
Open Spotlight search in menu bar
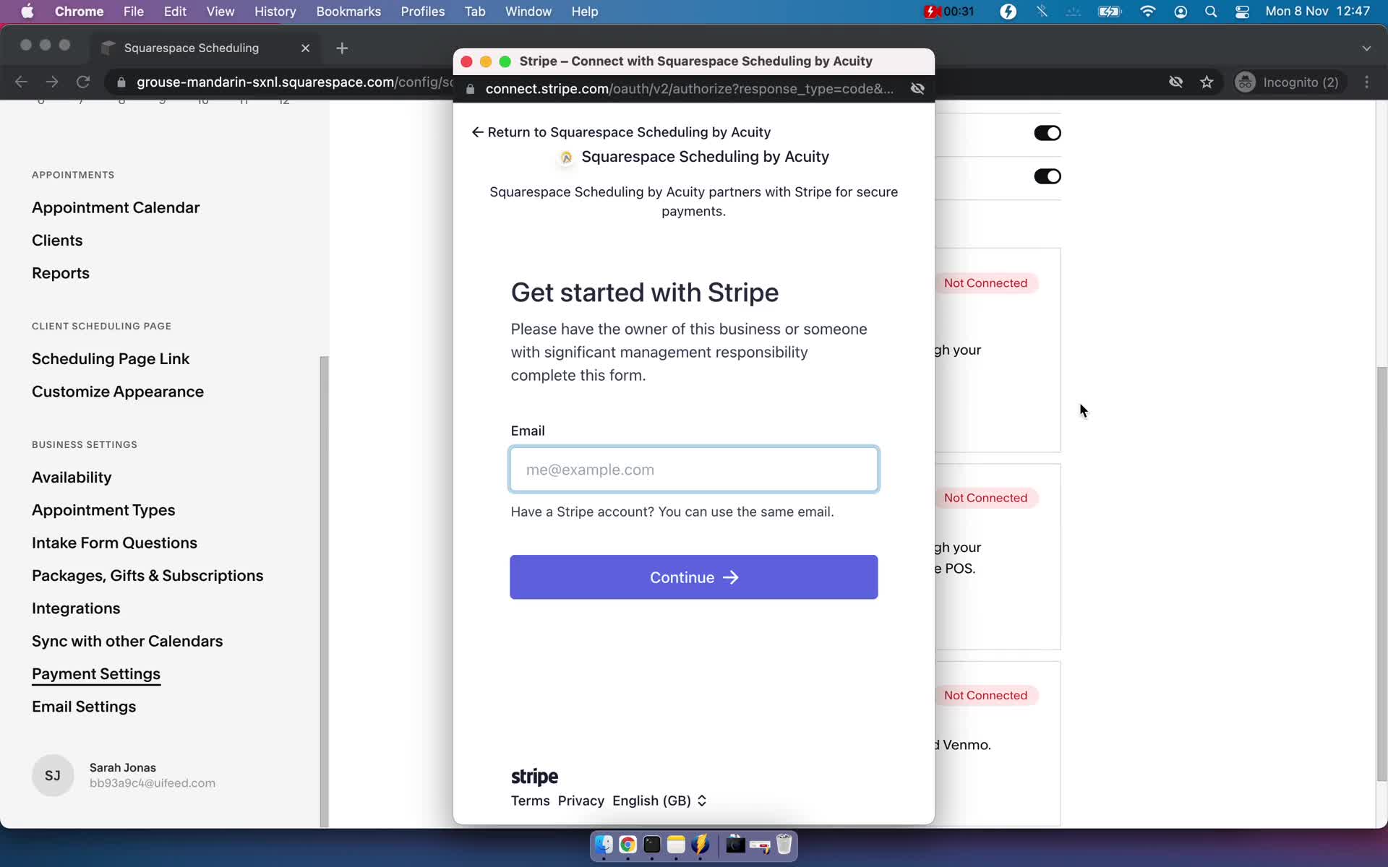coord(1211,12)
